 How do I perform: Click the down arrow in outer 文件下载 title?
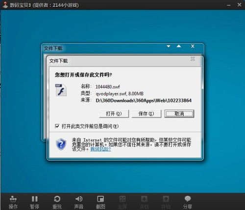coord(169,47)
